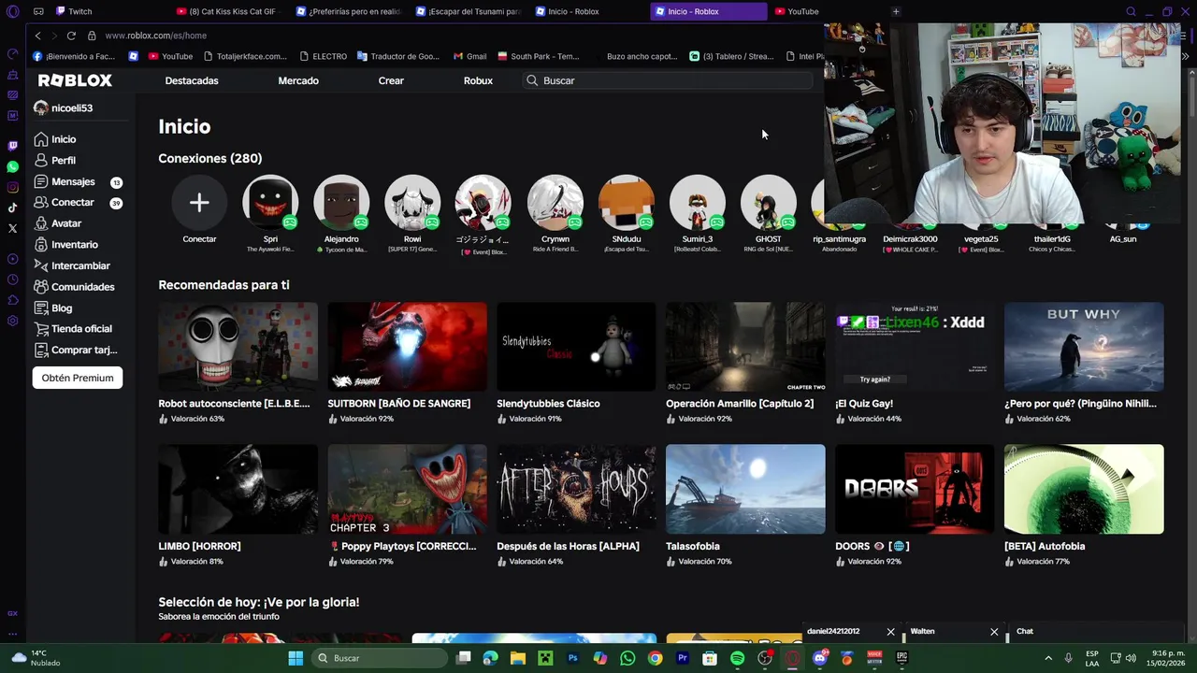This screenshot has width=1197, height=673.
Task: Click the Conectar plus circle button
Action: click(x=199, y=203)
